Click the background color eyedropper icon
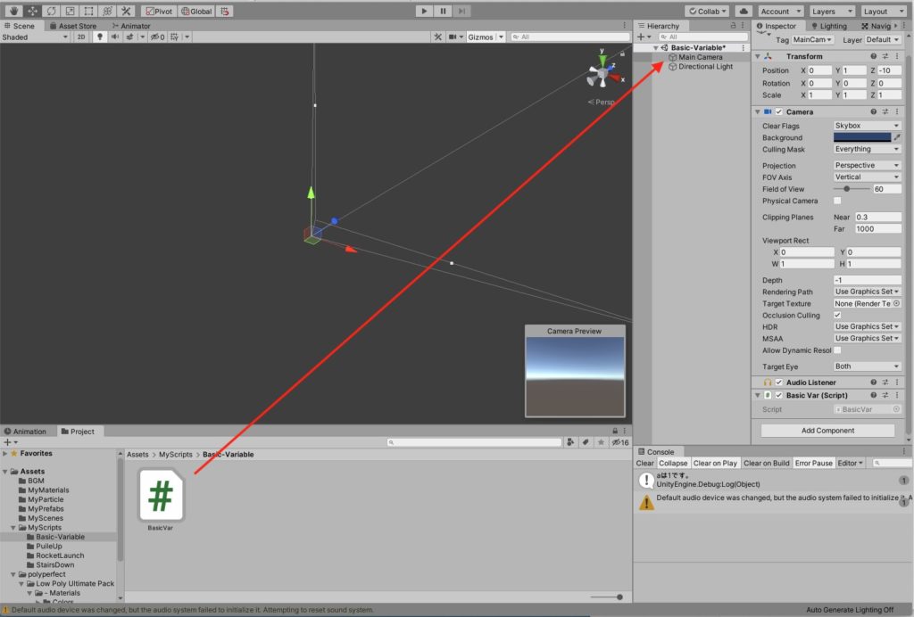Viewport: 914px width, 617px height. [x=898, y=138]
